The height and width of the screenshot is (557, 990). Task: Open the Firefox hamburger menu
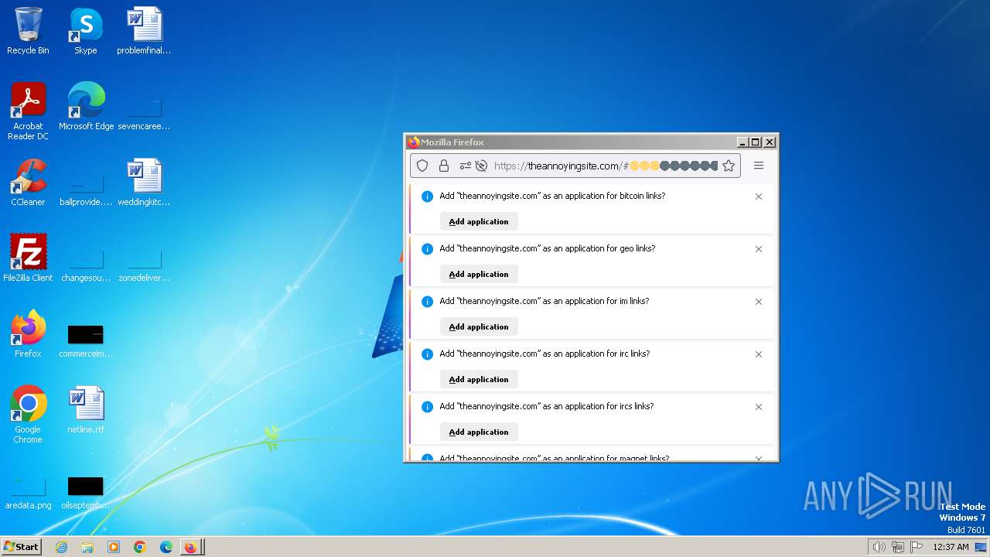point(759,166)
